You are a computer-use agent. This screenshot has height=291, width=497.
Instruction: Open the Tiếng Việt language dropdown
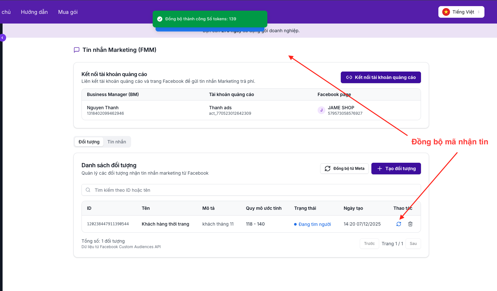(x=461, y=12)
